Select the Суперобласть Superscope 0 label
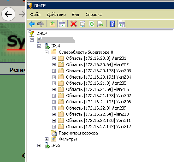This screenshot has height=162, width=174. tap(86, 52)
